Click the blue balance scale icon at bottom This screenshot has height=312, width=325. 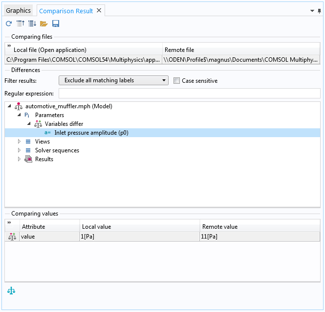tap(11, 290)
